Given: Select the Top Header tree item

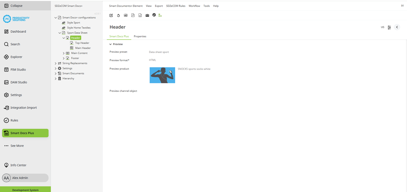Looking at the screenshot, I should tap(82, 43).
